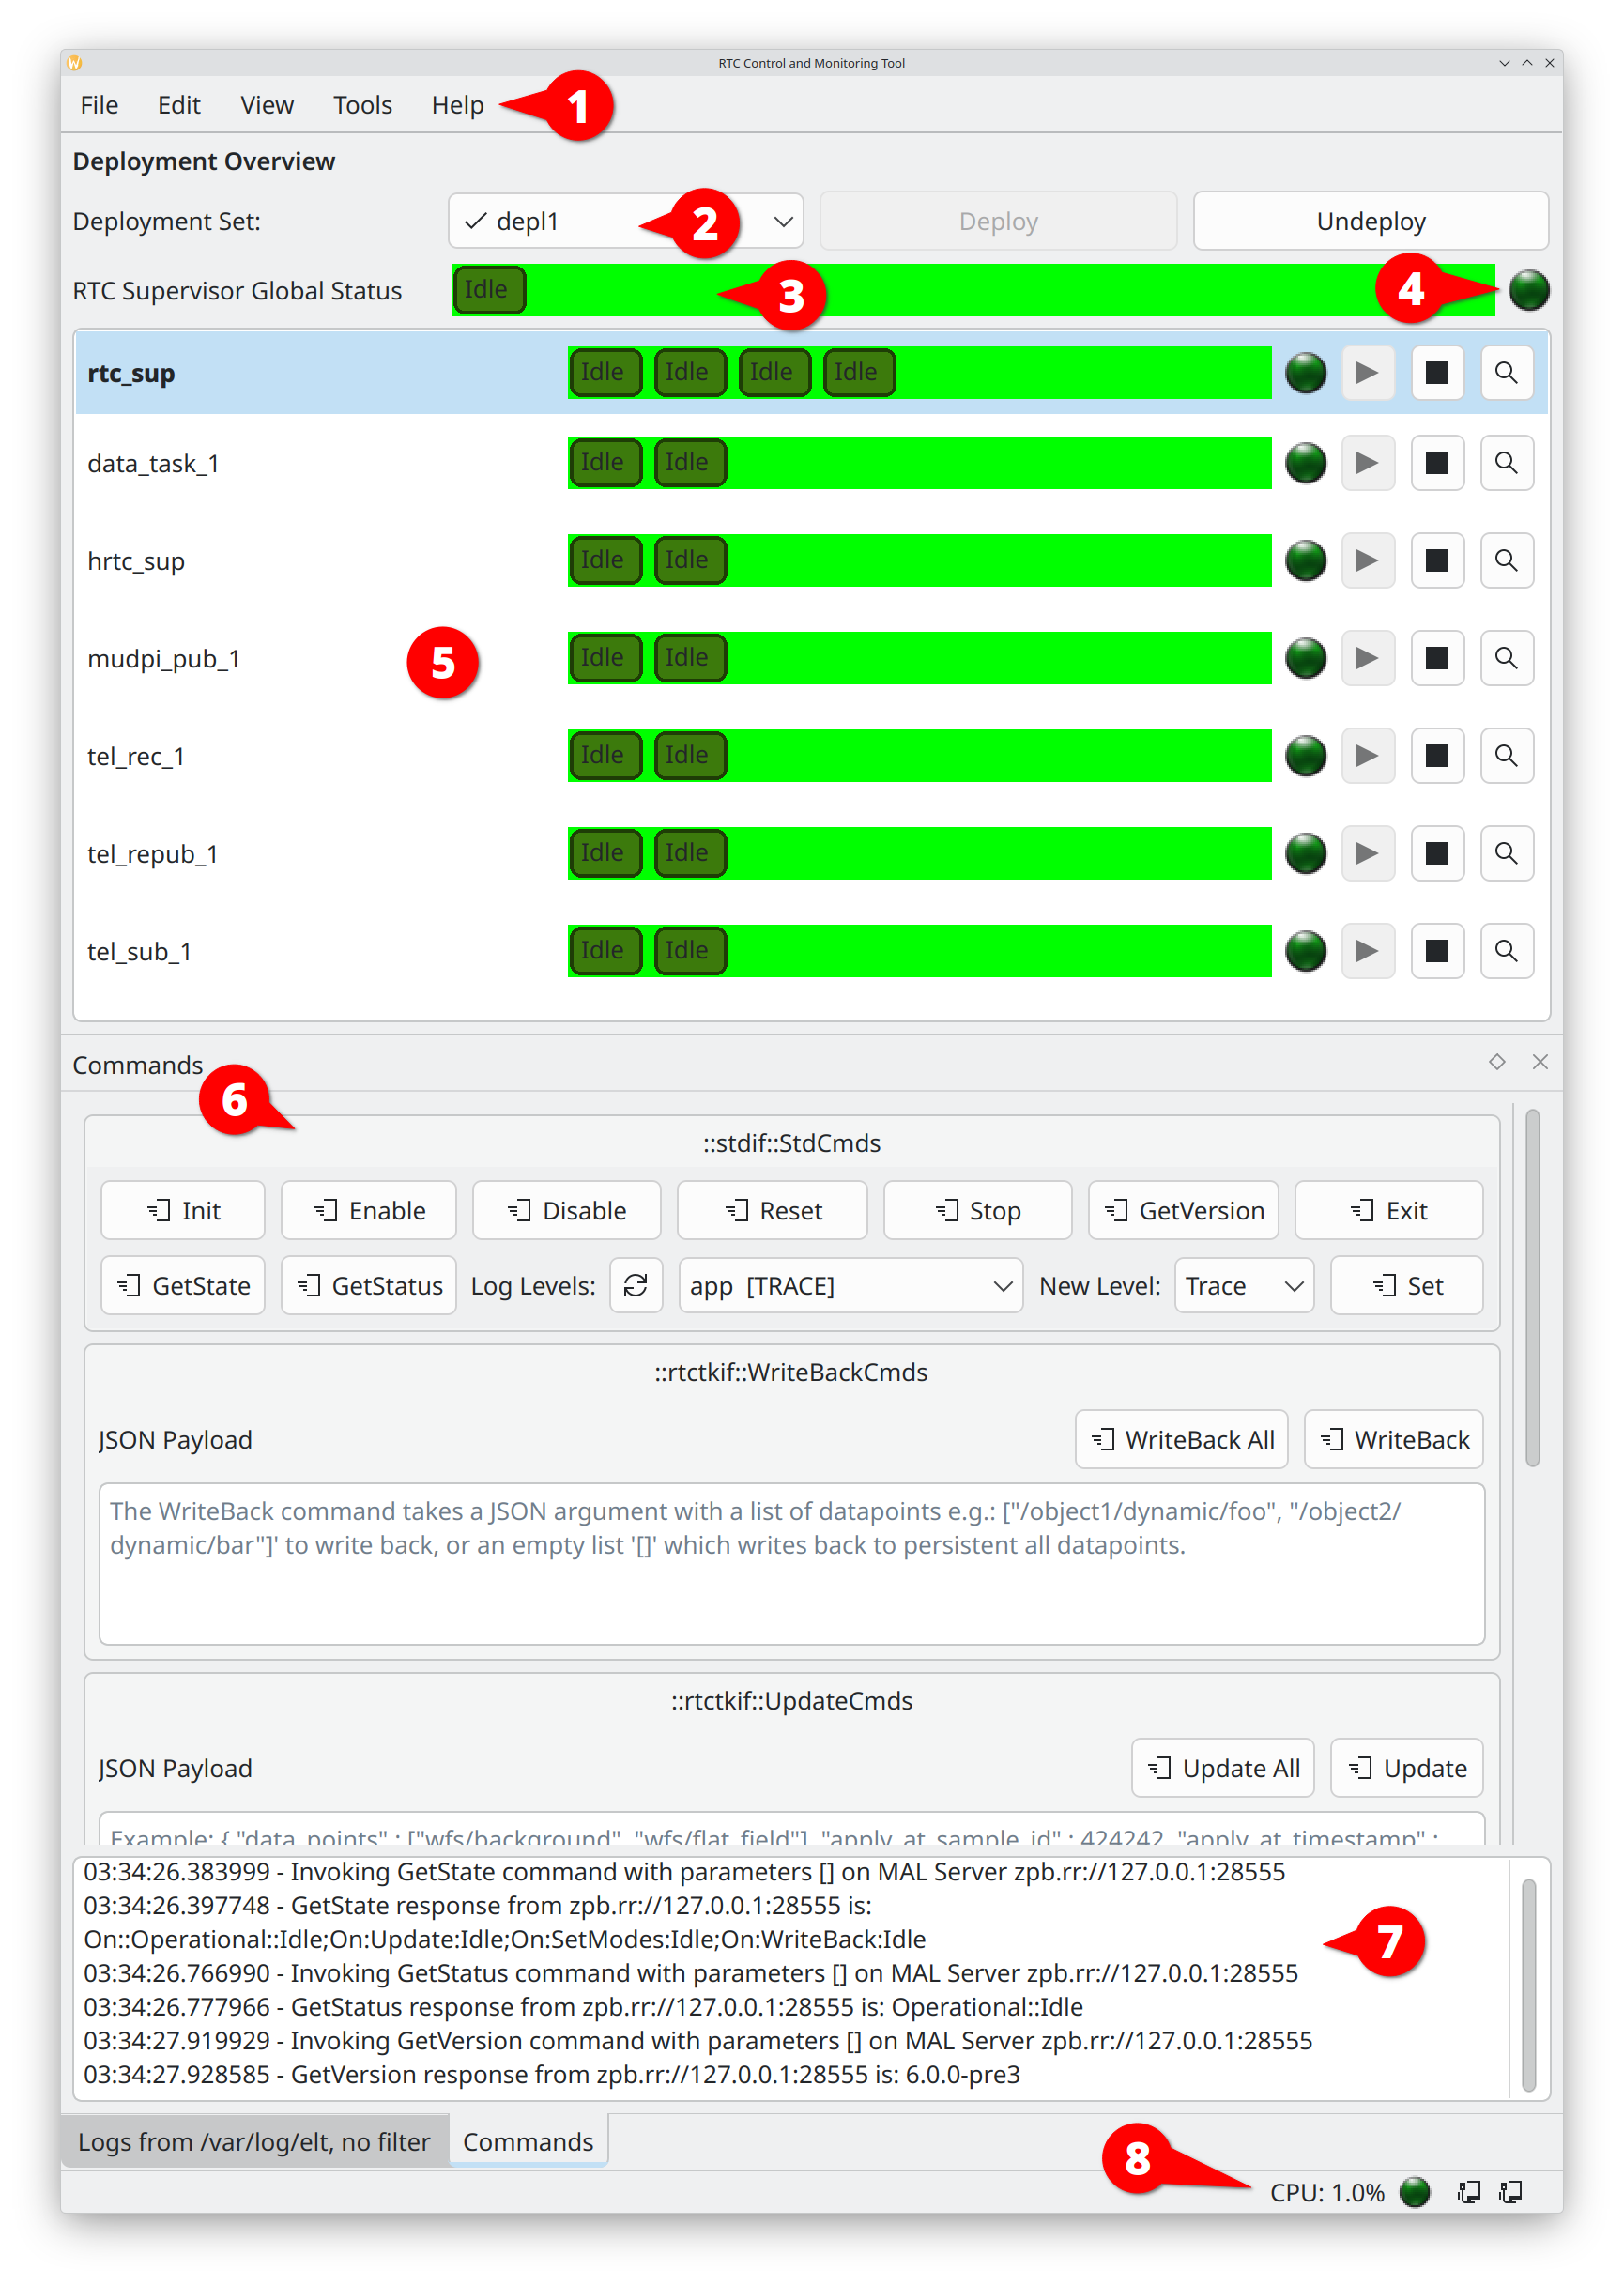The height and width of the screenshot is (2285, 1624).
Task: Inspect rtc_sup with the magnifier icon
Action: point(1506,373)
